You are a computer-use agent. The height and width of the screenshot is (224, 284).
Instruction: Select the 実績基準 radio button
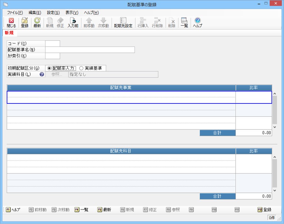[x=81, y=68]
